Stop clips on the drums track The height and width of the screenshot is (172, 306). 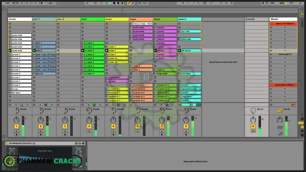point(10,105)
